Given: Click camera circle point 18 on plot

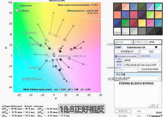Looking at the screenshot, I should pyautogui.click(x=46, y=61).
